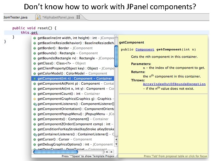Select getComponentPopupMenu() : JPopupMenu proposal

(x=73, y=114)
